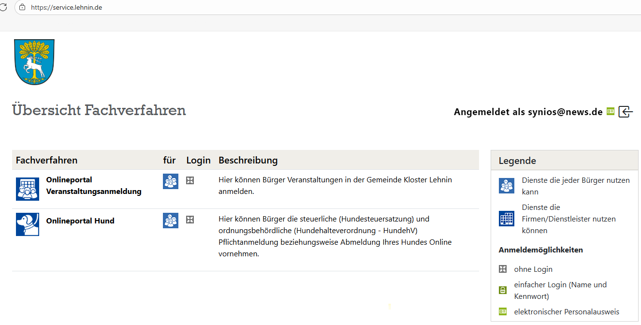Click no-login icon in Veranstaltungsanmeldung row
This screenshot has width=641, height=325.
pos(190,180)
